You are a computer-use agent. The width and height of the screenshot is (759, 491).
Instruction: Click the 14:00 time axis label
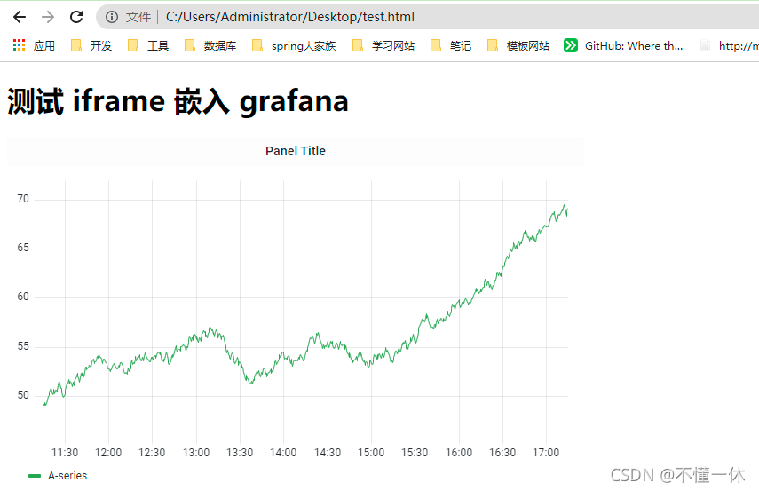point(283,453)
